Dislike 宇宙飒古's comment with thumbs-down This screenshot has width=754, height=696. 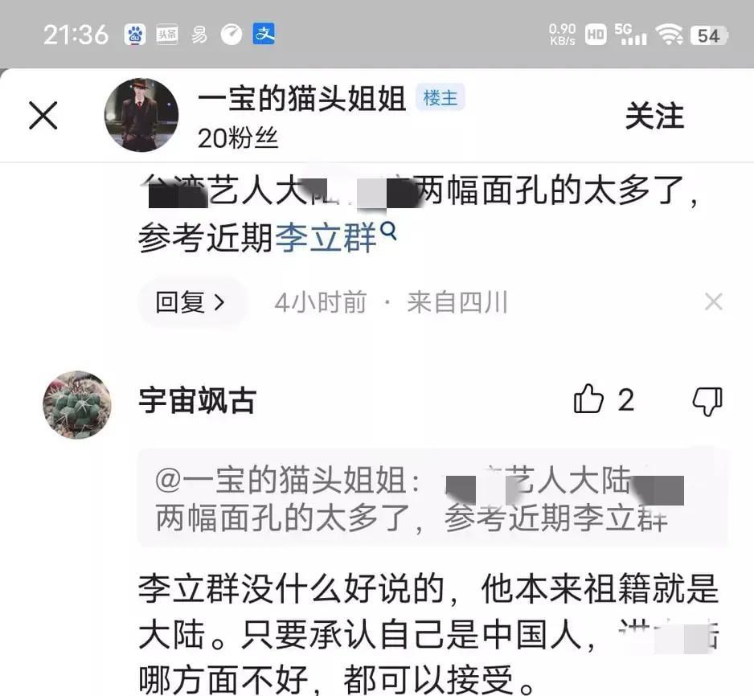[707, 401]
